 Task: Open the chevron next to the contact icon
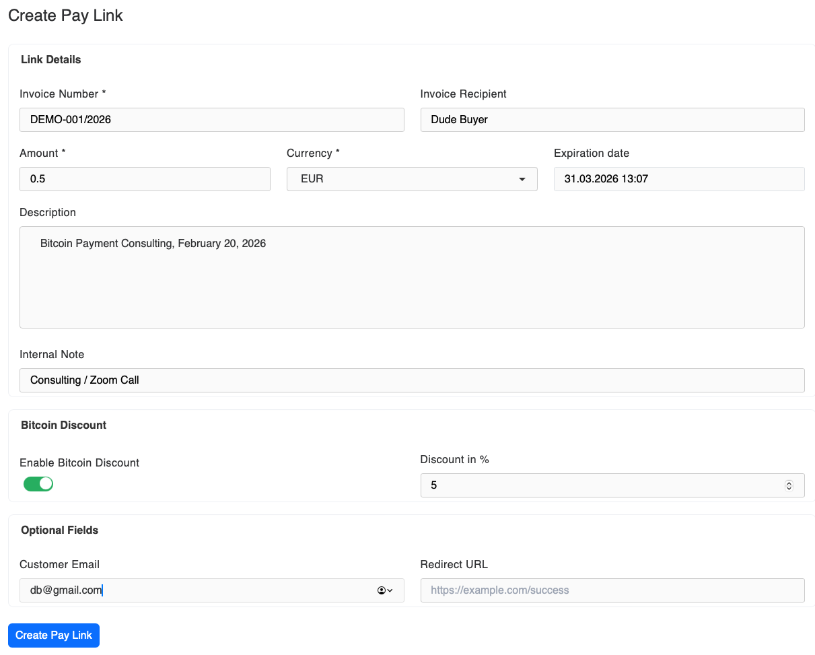tap(389, 590)
